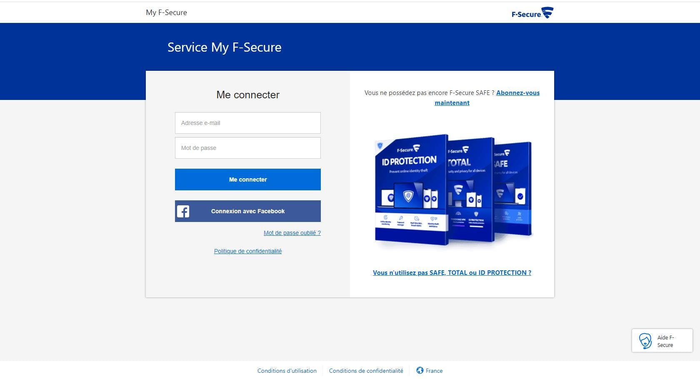
Task: Open the Mot de passe oublié link
Action: [292, 233]
